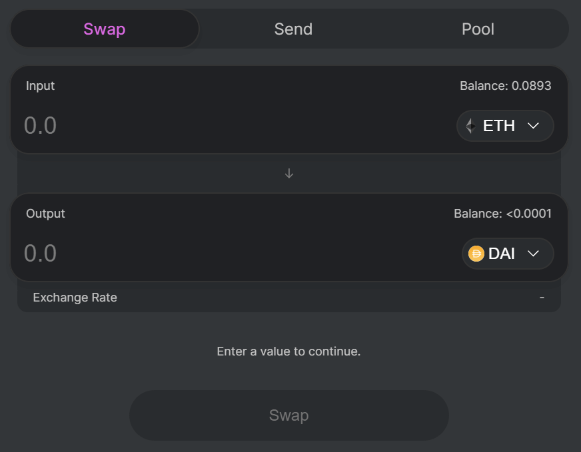The image size is (581, 452).
Task: Click the orange DAI coin icon
Action: [476, 254]
